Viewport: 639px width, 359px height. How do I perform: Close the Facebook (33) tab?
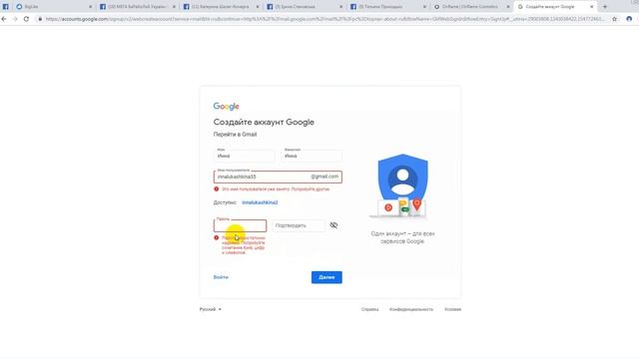tap(174, 7)
